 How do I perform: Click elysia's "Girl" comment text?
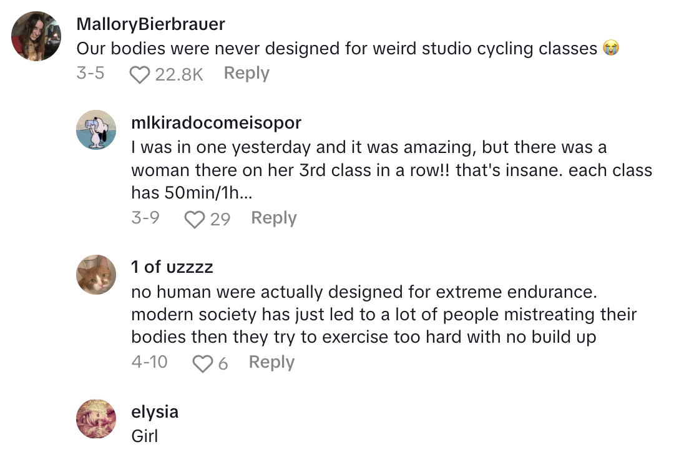[x=145, y=436]
